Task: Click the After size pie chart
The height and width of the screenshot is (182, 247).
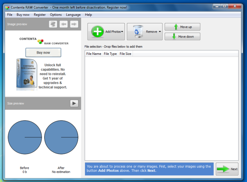Action: 61,137
